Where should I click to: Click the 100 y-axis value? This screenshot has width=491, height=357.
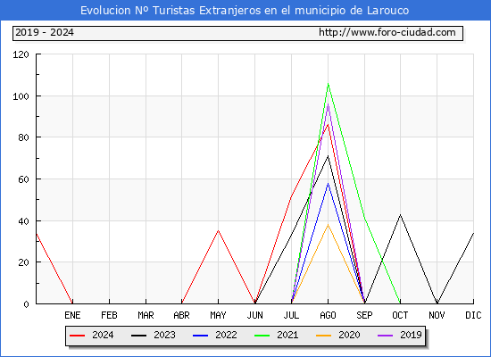pos(21,96)
